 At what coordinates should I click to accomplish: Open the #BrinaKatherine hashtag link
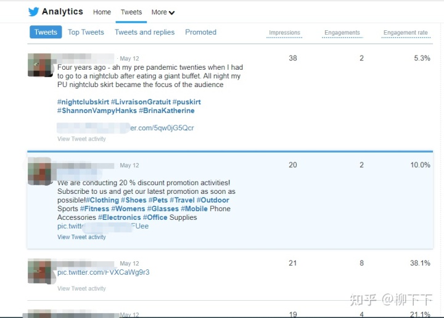pos(166,111)
